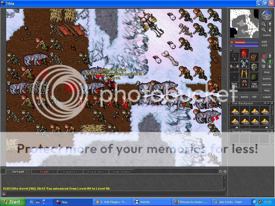Screen dimensions: 275x206
Task: Toggle the Battle window
Action: [244, 97]
